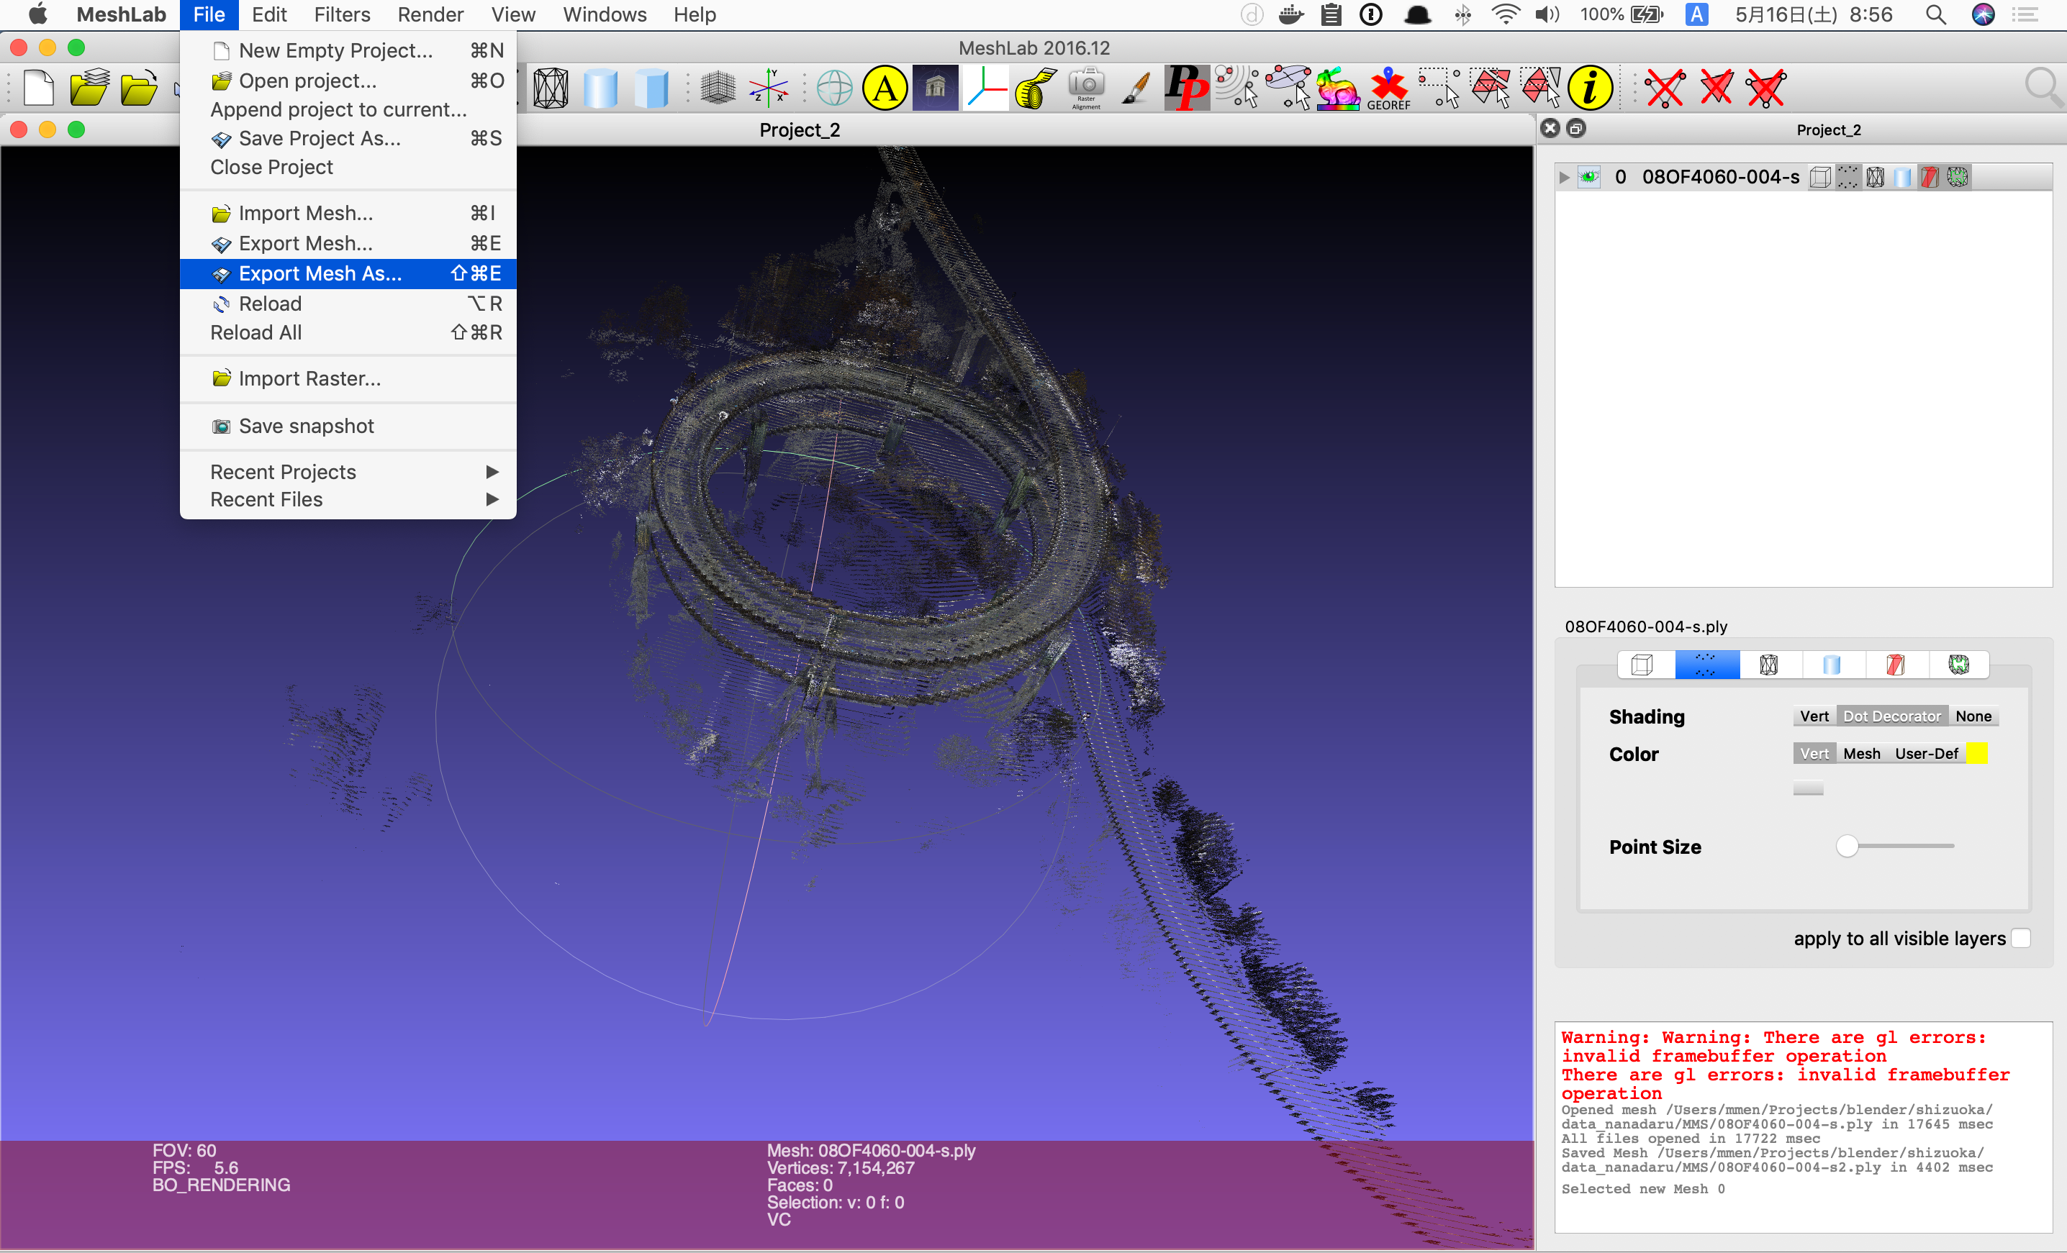Set Shading to None
Viewport: 2067px width, 1253px height.
[x=1973, y=716]
